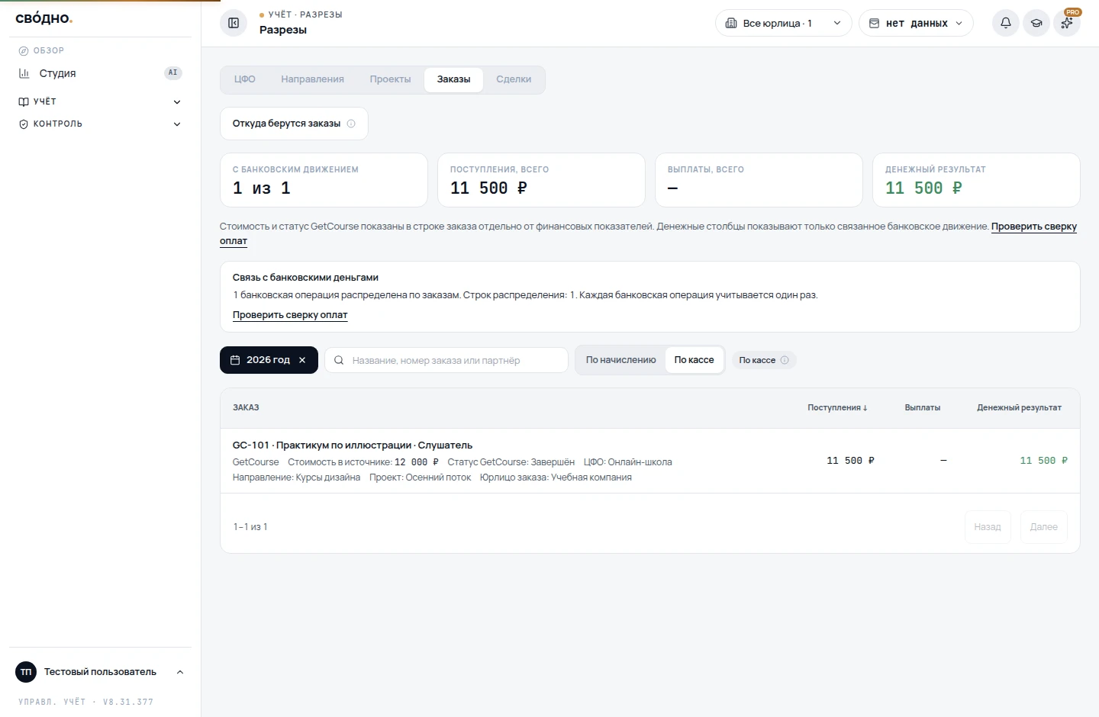Open the Направления tab
This screenshot has height=717, width=1099.
tap(312, 79)
